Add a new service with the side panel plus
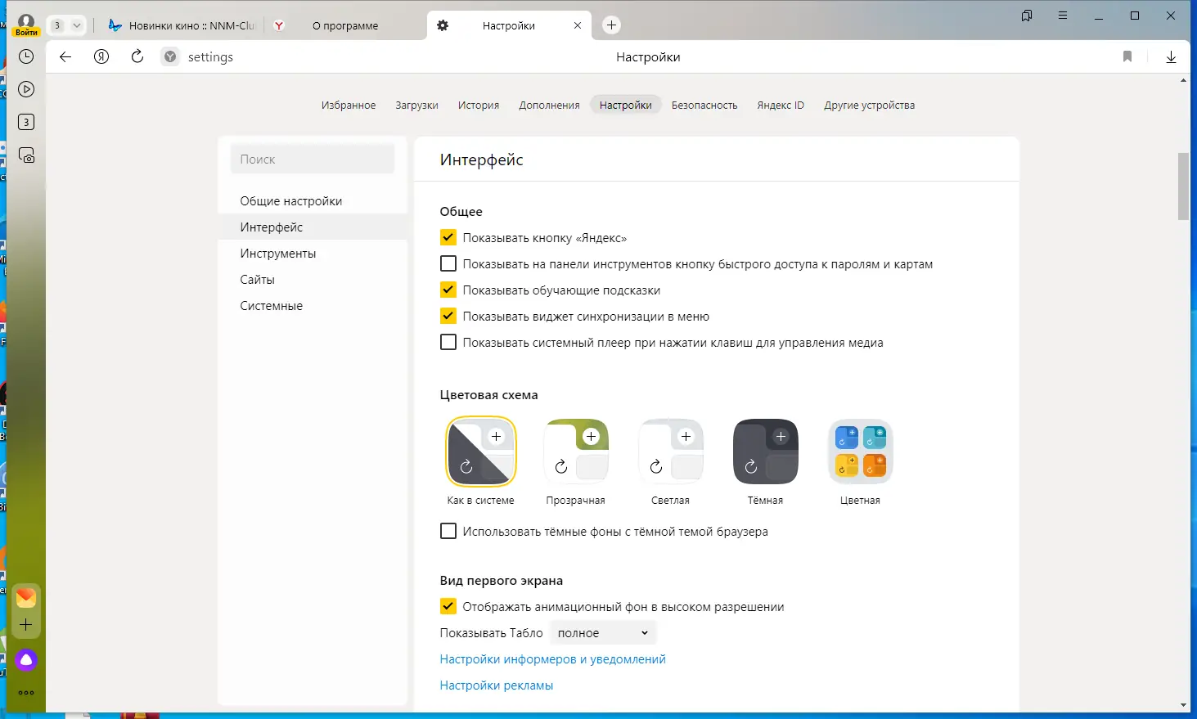 pyautogui.click(x=26, y=625)
